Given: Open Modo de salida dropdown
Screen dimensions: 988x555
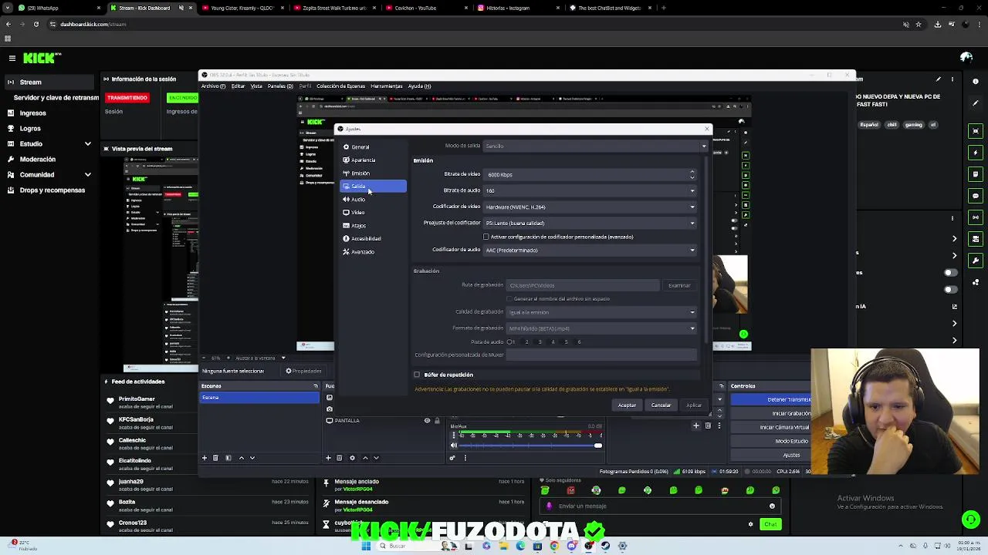Looking at the screenshot, I should [x=594, y=146].
